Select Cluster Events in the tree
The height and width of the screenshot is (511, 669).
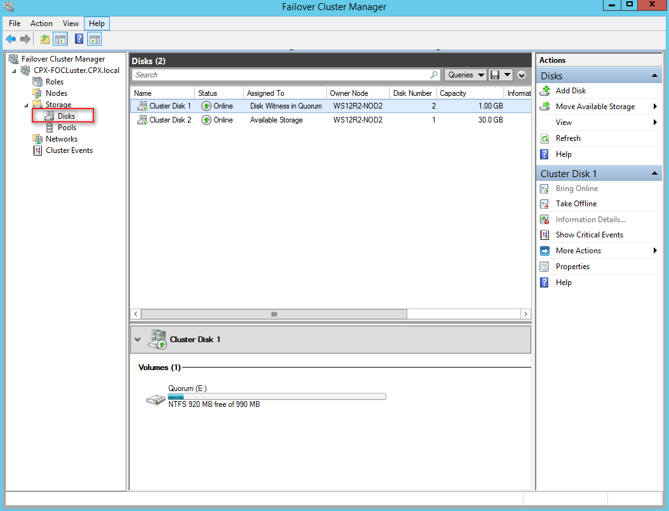pos(69,150)
